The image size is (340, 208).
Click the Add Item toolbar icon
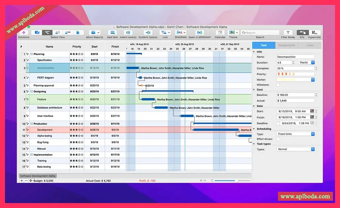click(113, 33)
